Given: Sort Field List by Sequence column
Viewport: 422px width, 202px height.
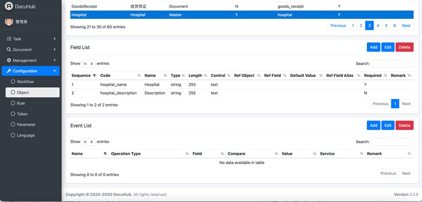Looking at the screenshot, I should 85,75.
